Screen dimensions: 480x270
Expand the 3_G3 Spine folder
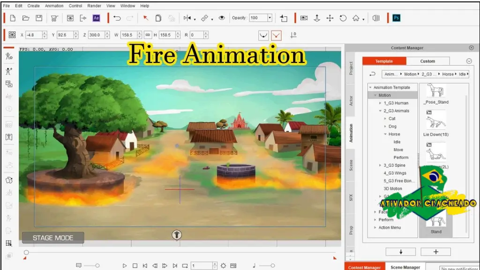click(380, 165)
